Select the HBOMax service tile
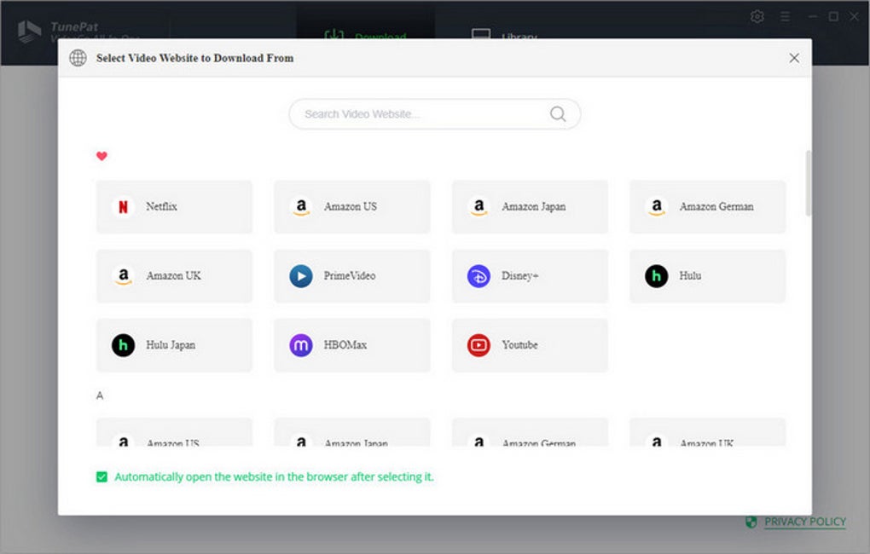The width and height of the screenshot is (870, 554). click(x=351, y=344)
